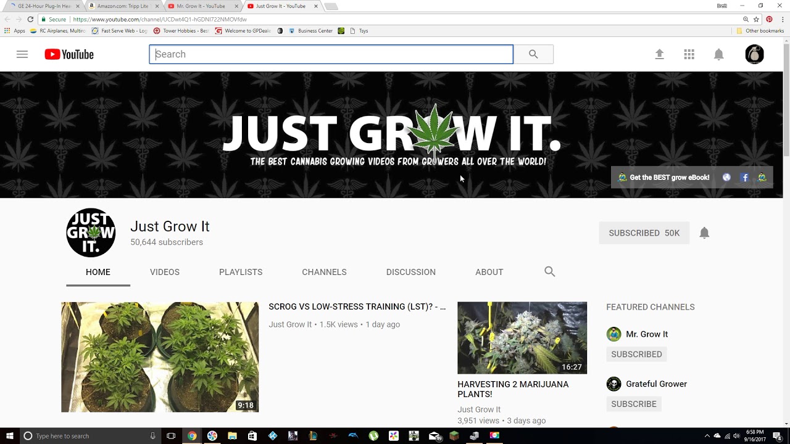Viewport: 790px width, 444px height.
Task: Close the Just Grow It browser tab
Action: pyautogui.click(x=316, y=6)
